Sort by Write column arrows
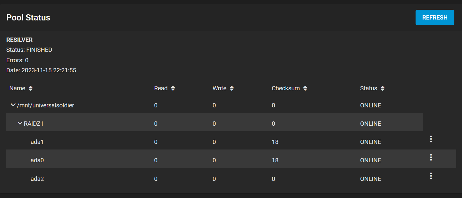The image size is (462, 198). coord(232,88)
